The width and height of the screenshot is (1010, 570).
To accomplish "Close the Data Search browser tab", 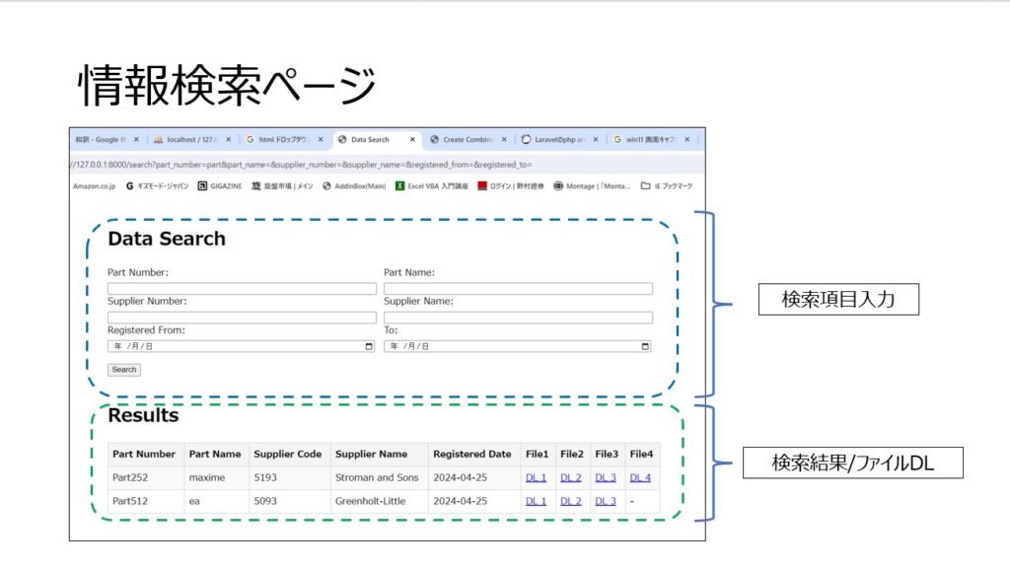I will pyautogui.click(x=412, y=140).
